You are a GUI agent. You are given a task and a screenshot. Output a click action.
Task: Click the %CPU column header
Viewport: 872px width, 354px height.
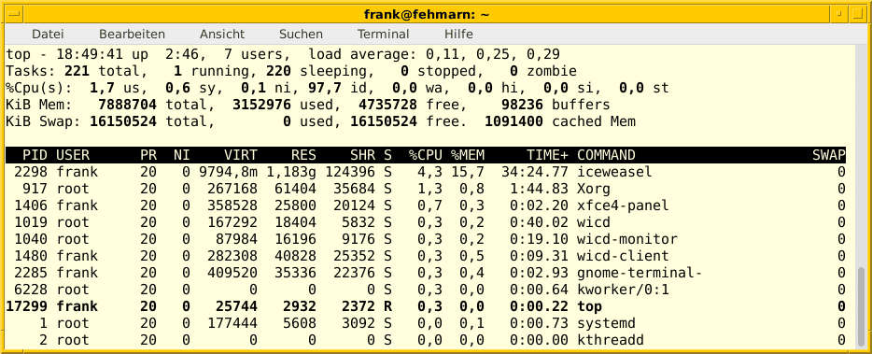tap(426, 155)
